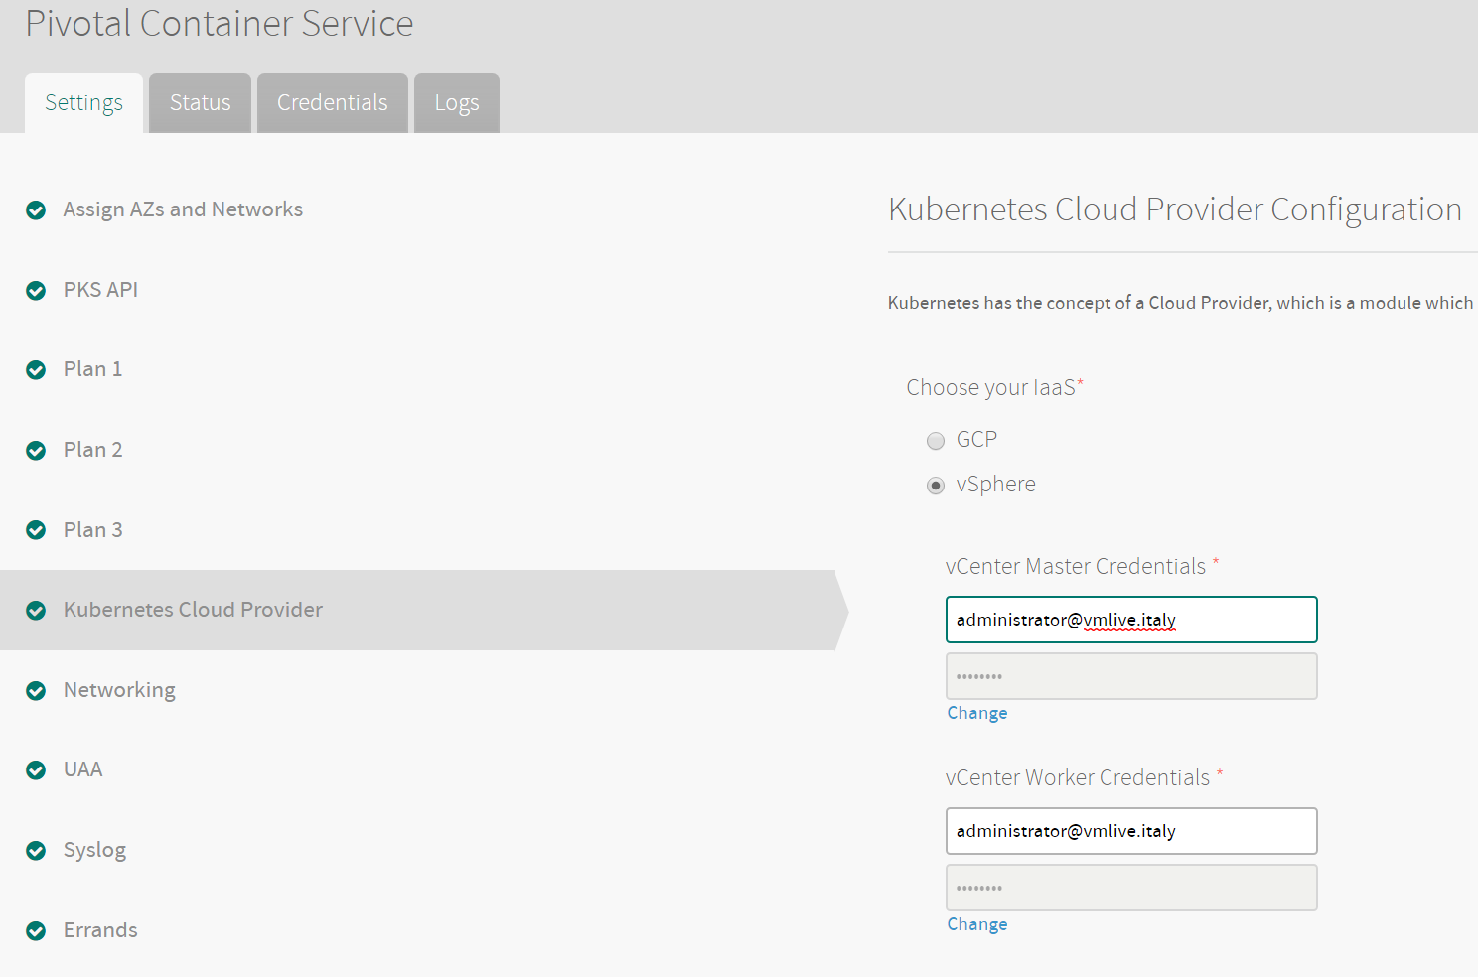1478x977 pixels.
Task: Open the Status tab
Action: click(200, 103)
